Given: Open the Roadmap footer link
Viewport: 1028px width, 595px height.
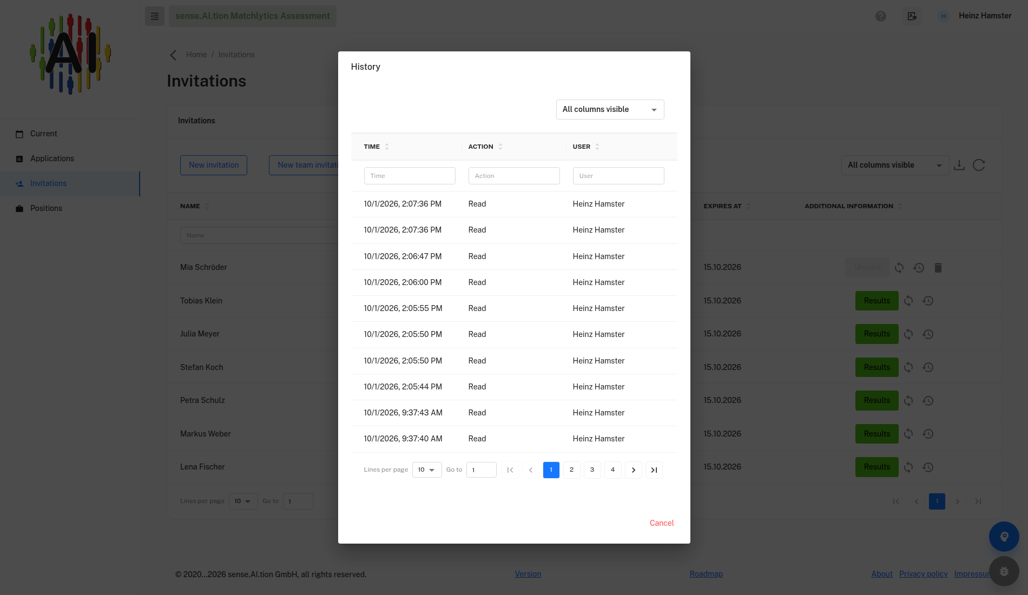Looking at the screenshot, I should coord(706,574).
